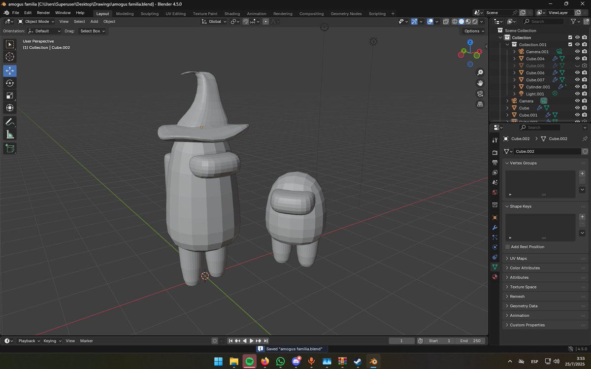Select the Measure tool
The width and height of the screenshot is (591, 369).
[x=10, y=134]
